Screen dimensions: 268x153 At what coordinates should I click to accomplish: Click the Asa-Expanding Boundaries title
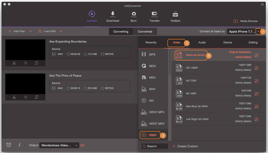[x=68, y=41]
